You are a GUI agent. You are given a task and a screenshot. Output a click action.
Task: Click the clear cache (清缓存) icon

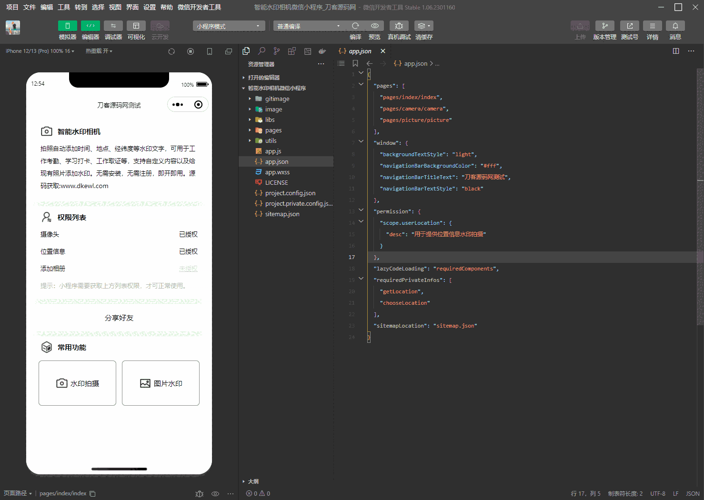[423, 26]
